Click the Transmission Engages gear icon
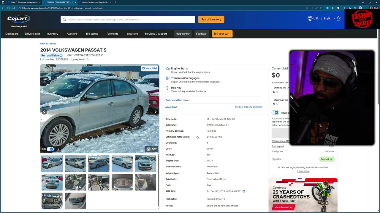 click(167, 78)
